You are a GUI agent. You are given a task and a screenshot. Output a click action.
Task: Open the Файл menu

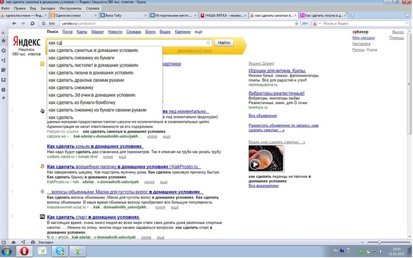pyautogui.click(x=5, y=8)
